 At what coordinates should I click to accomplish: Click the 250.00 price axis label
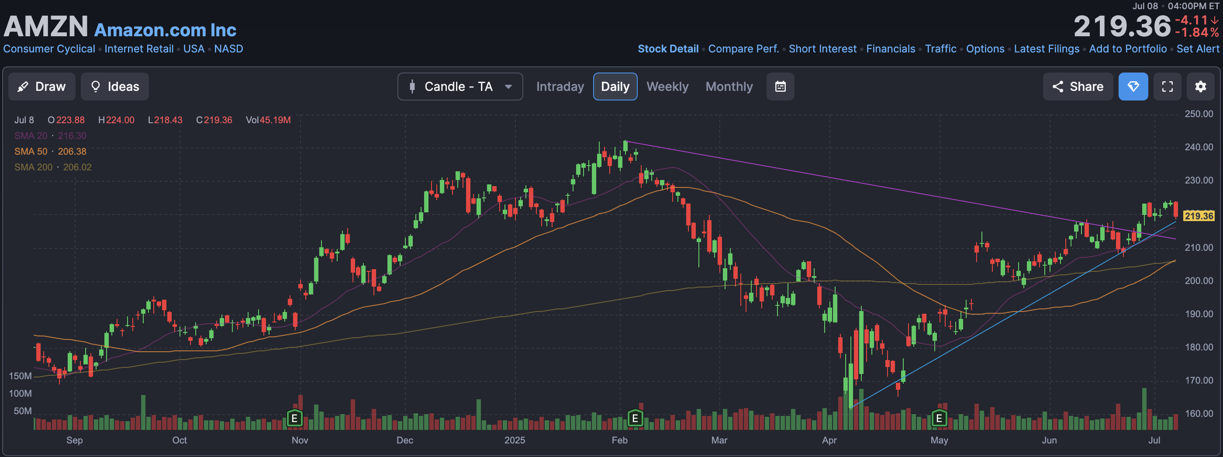click(1198, 114)
